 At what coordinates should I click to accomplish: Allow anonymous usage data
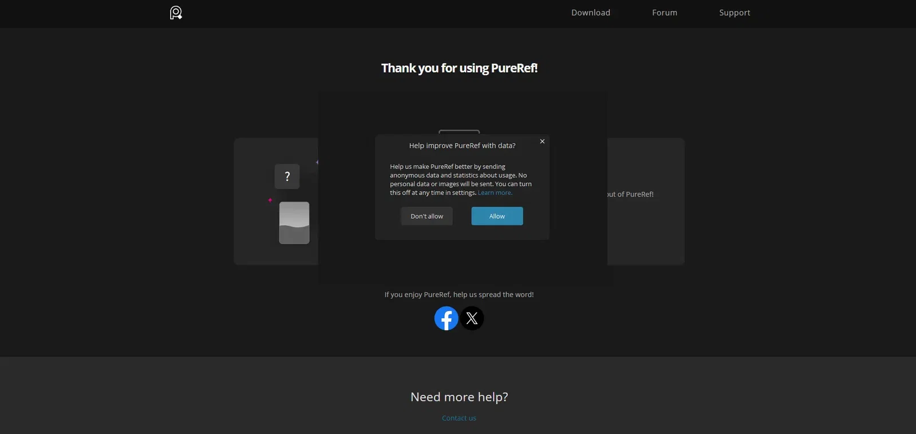click(x=497, y=216)
